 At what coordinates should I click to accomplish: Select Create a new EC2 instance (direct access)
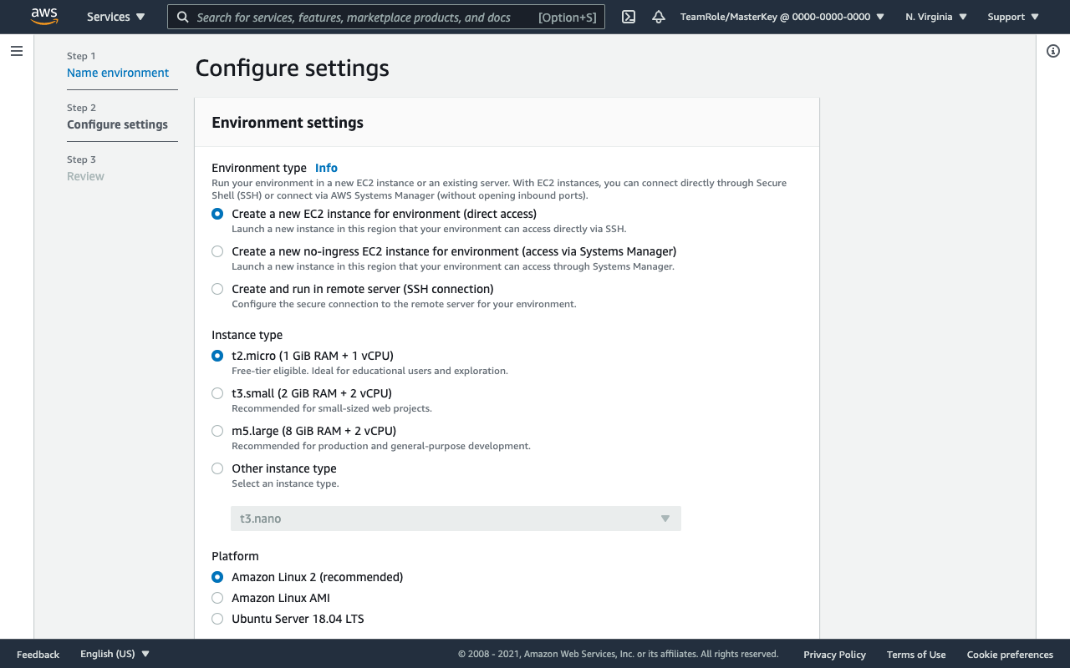click(x=217, y=214)
